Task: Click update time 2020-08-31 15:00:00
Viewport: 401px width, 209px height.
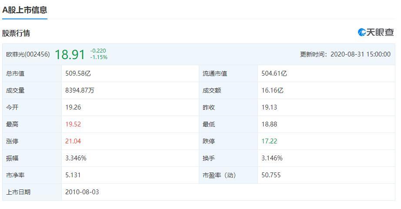Action: [361, 54]
